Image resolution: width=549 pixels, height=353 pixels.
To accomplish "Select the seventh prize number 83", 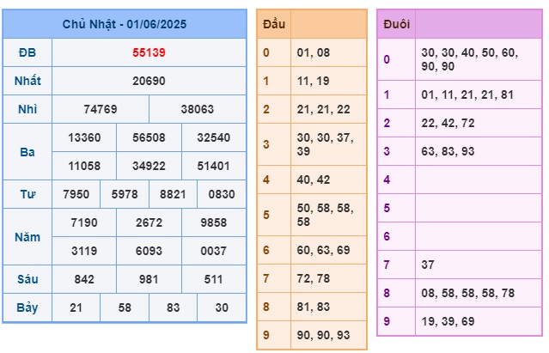I will click(x=173, y=307).
